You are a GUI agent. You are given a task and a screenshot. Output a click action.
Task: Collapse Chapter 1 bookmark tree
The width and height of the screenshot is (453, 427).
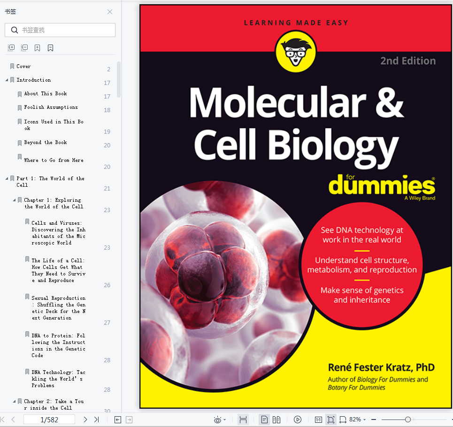14,200
